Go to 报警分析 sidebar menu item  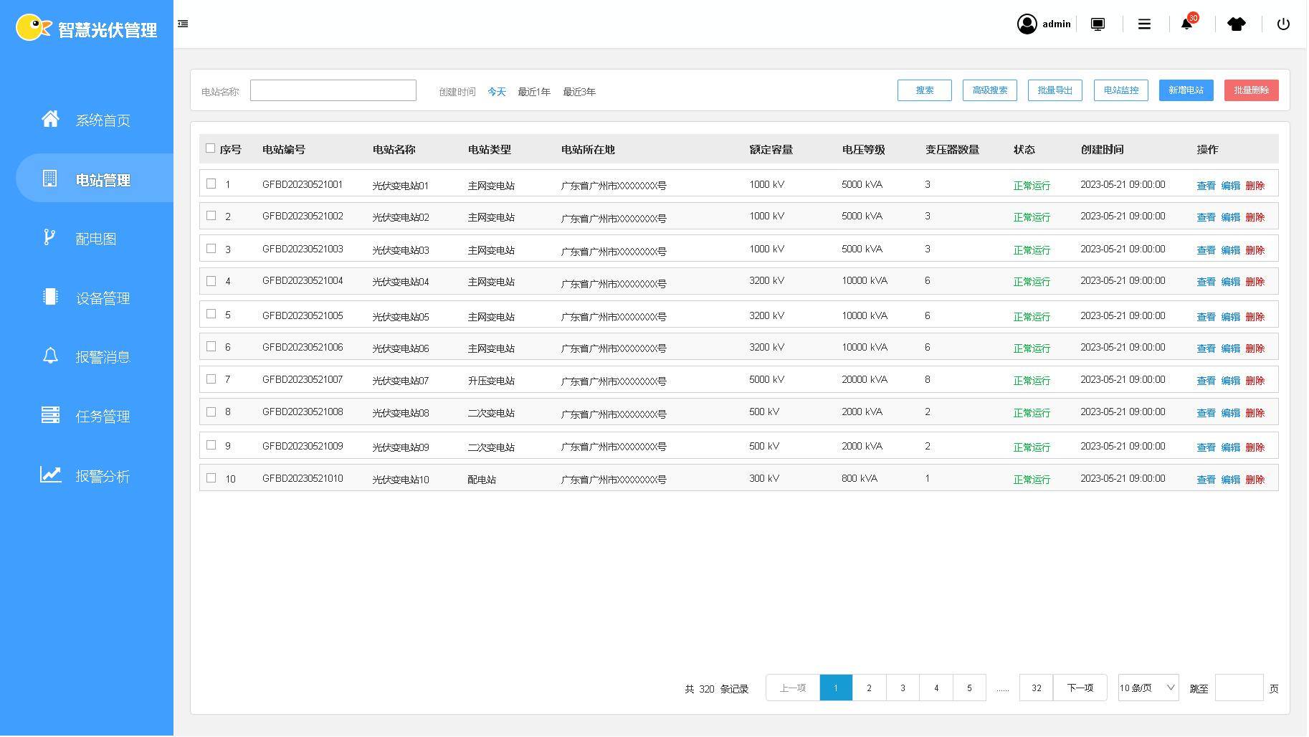pyautogui.click(x=103, y=476)
